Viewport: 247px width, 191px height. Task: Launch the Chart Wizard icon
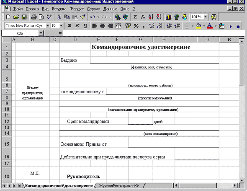click(168, 17)
